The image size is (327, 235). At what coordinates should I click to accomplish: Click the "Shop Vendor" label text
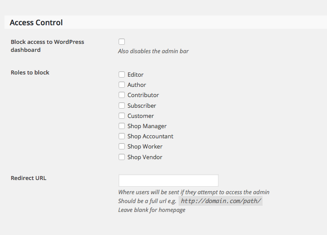click(x=145, y=157)
